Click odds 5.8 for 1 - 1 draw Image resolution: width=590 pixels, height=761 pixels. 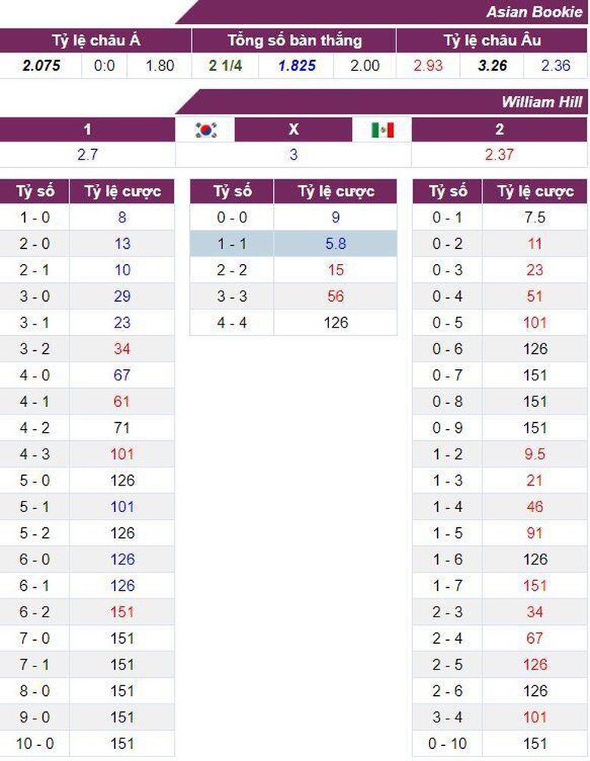tap(335, 244)
